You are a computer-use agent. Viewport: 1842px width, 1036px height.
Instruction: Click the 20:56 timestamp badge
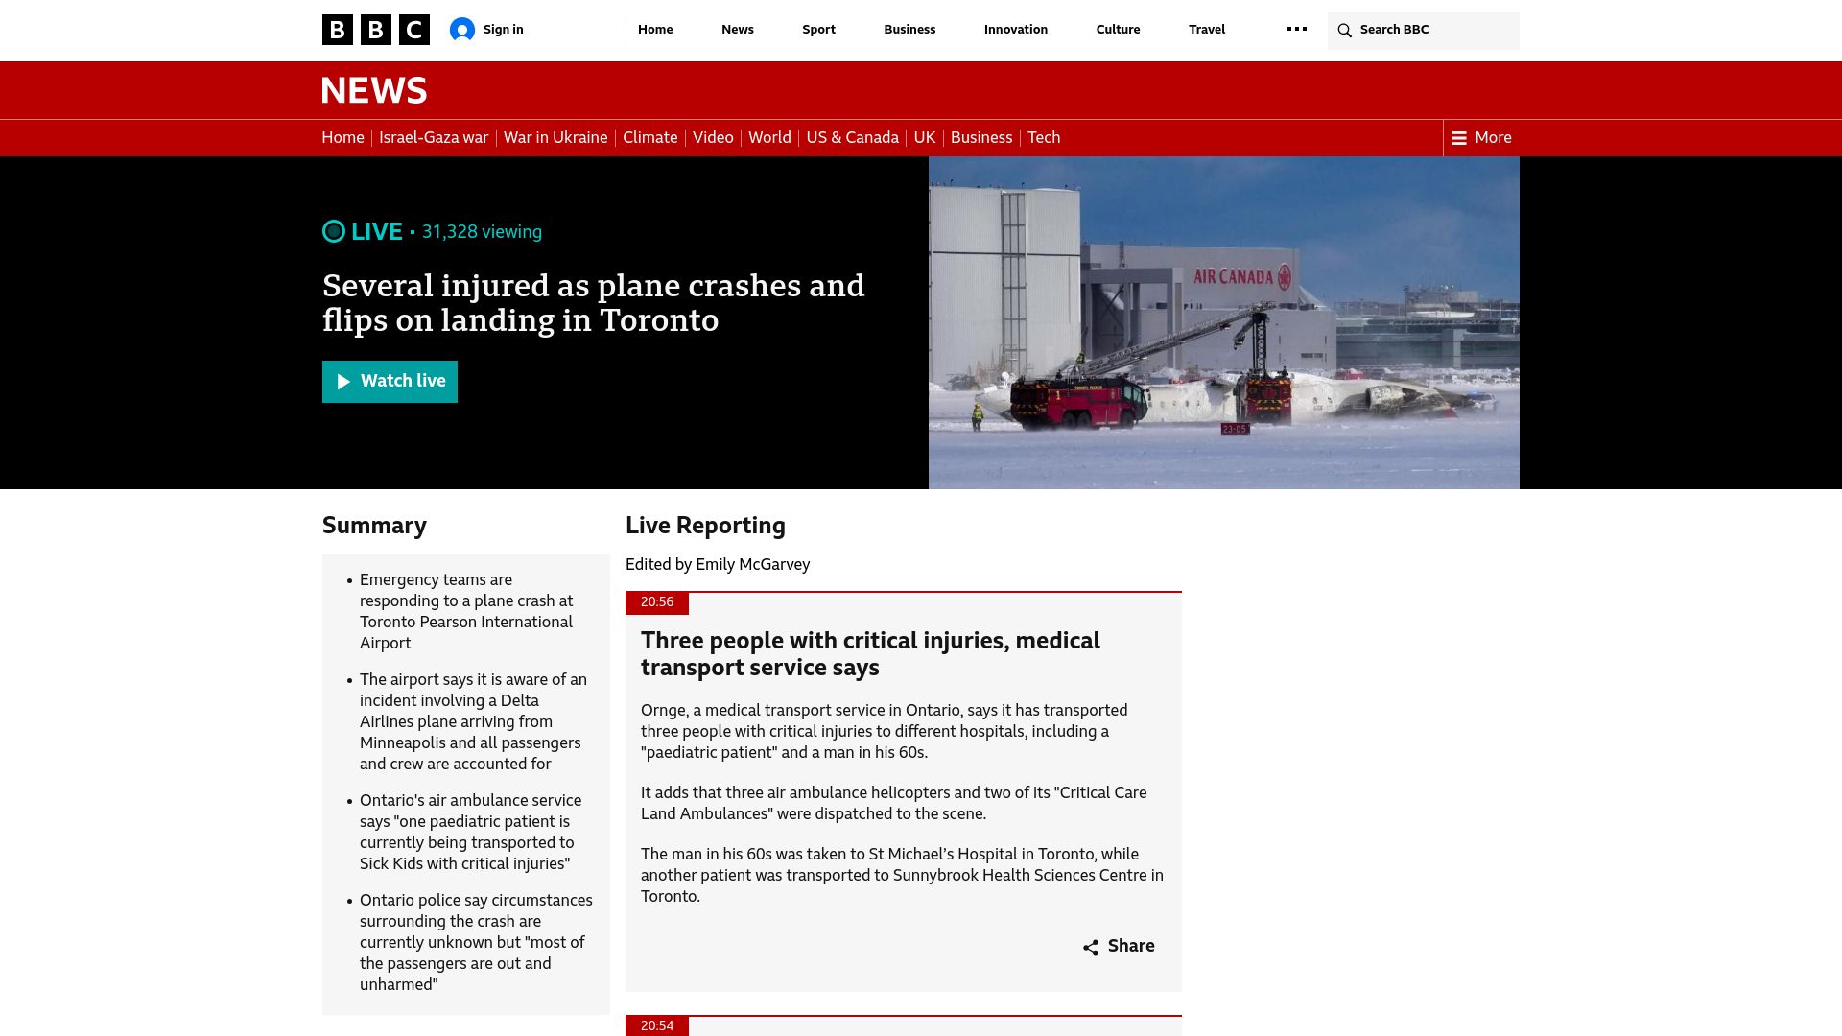tap(657, 602)
